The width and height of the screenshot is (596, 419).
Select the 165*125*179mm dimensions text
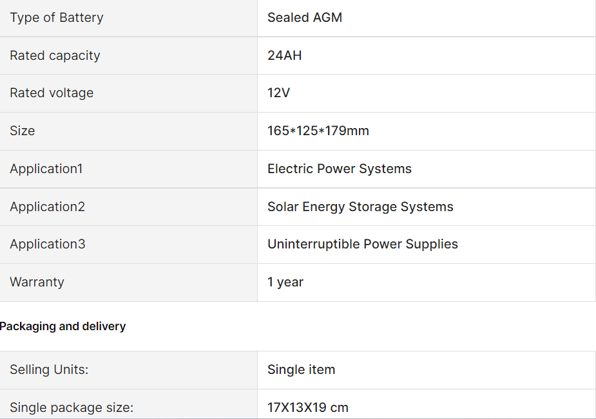click(318, 131)
